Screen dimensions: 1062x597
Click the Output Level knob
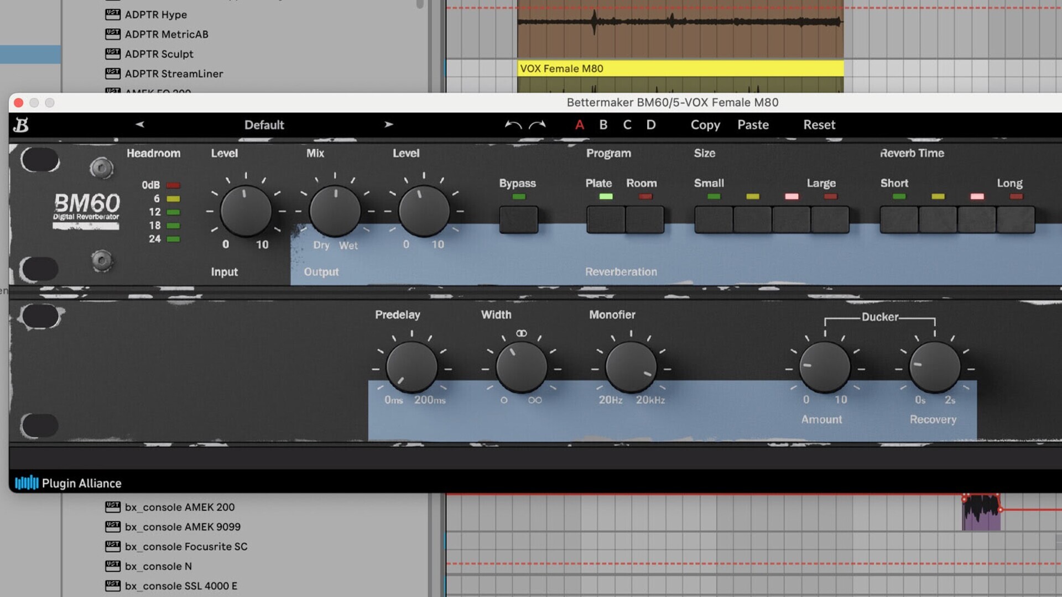424,211
